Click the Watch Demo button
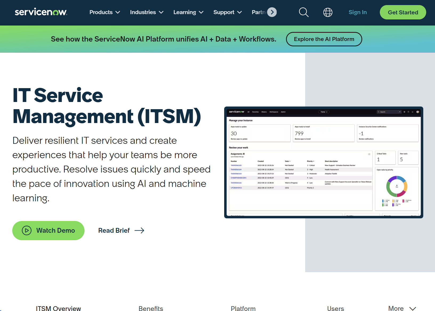The height and width of the screenshot is (311, 435). point(48,231)
